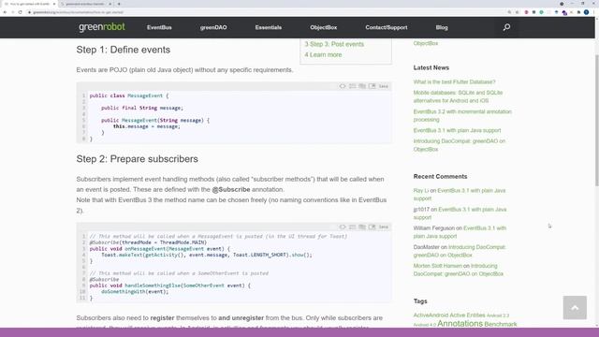Click the back-to-top arrow button
Viewport: 599px width, 337px height.
coord(575,307)
